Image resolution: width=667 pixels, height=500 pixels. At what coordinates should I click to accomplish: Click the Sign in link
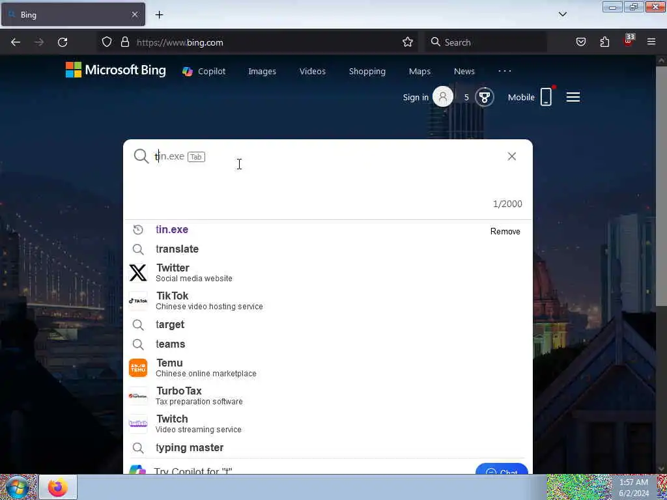click(x=416, y=98)
